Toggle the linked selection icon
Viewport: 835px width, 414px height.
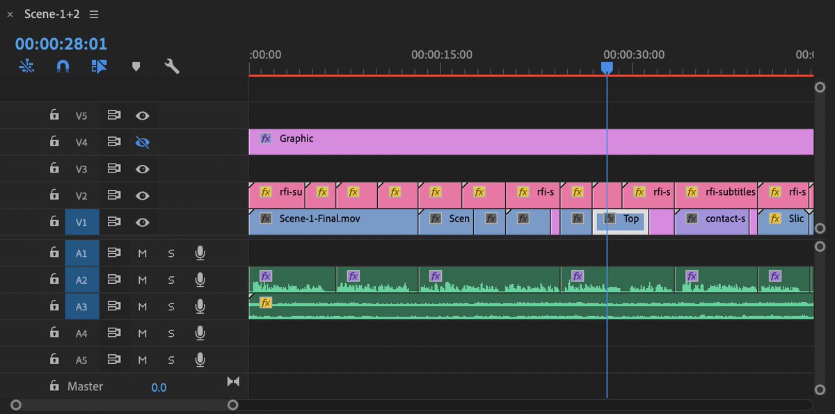click(26, 66)
